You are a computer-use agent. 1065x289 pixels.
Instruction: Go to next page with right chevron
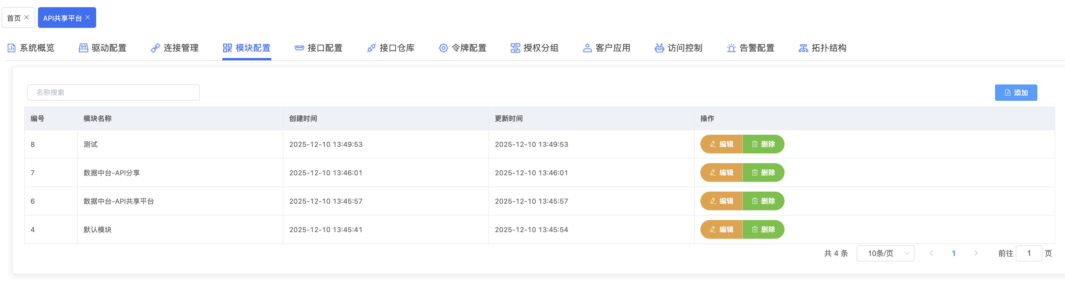pyautogui.click(x=976, y=253)
